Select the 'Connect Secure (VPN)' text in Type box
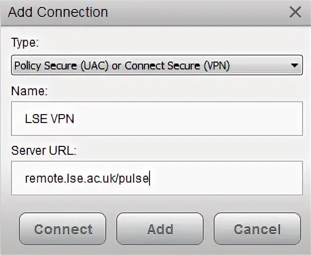The width and height of the screenshot is (311, 255). 177,65
